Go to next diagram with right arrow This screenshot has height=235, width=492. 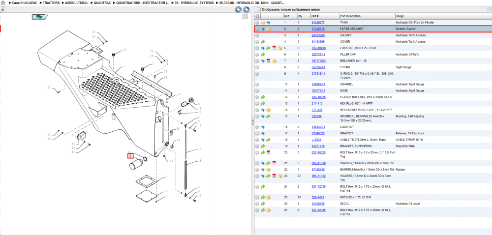click(246, 10)
